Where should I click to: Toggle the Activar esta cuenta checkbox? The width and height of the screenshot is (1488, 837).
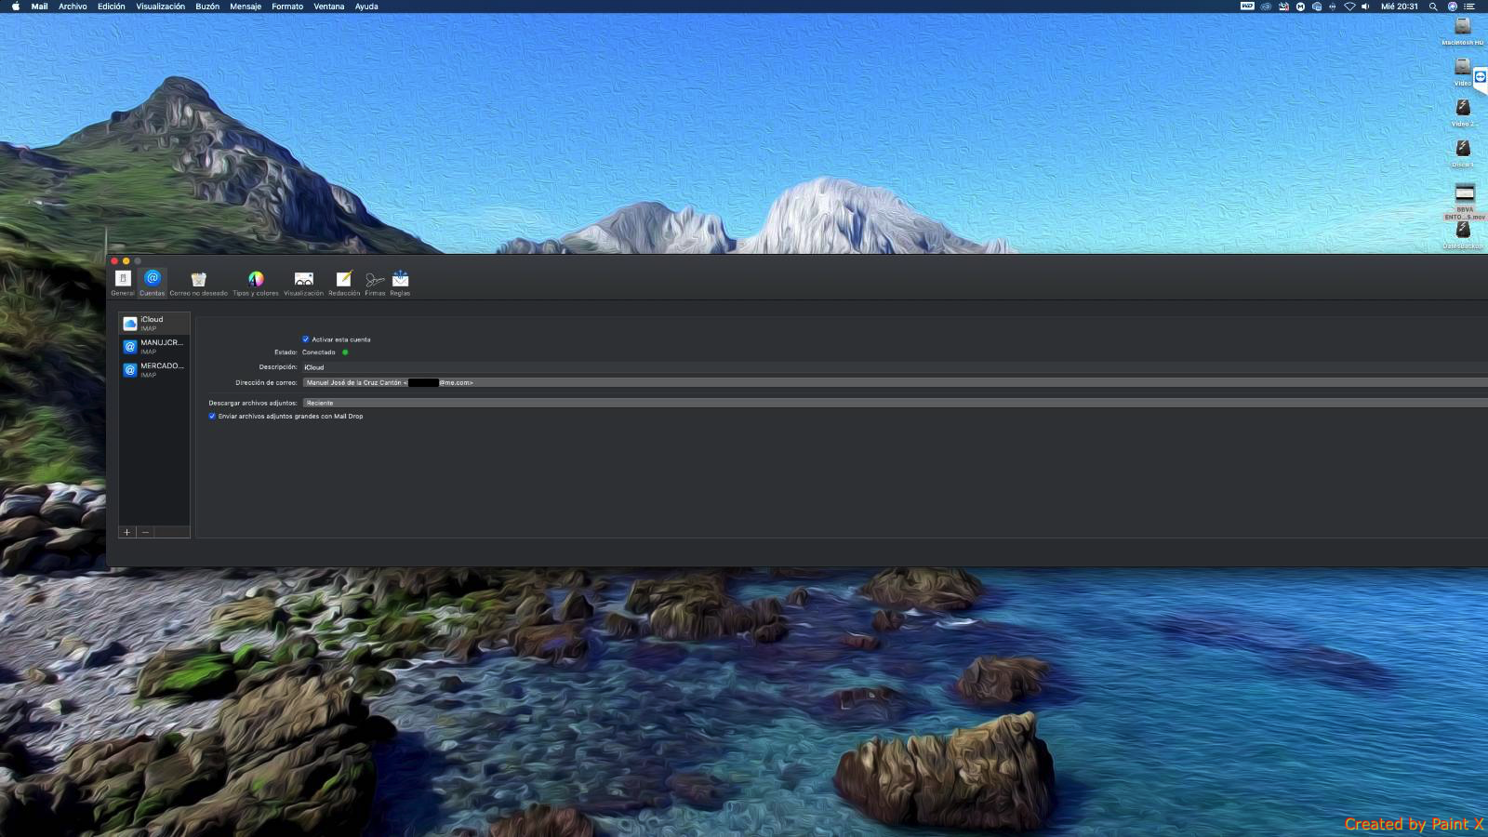point(305,339)
